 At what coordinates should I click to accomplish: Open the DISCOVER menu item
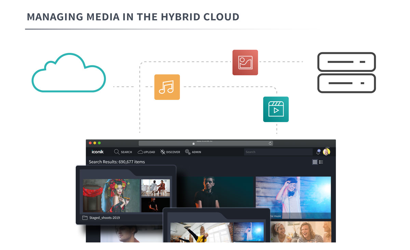pyautogui.click(x=170, y=152)
